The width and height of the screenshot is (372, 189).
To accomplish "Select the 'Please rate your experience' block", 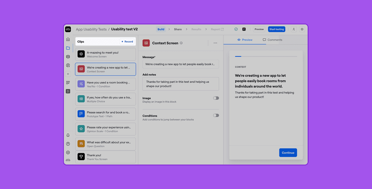I will [x=106, y=129].
